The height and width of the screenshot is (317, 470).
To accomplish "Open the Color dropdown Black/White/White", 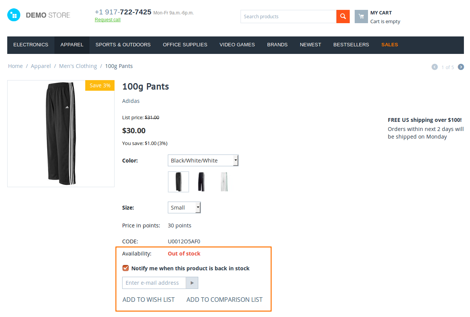I will coord(203,161).
